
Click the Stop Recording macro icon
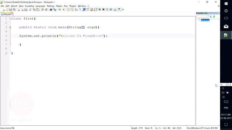(103, 10)
